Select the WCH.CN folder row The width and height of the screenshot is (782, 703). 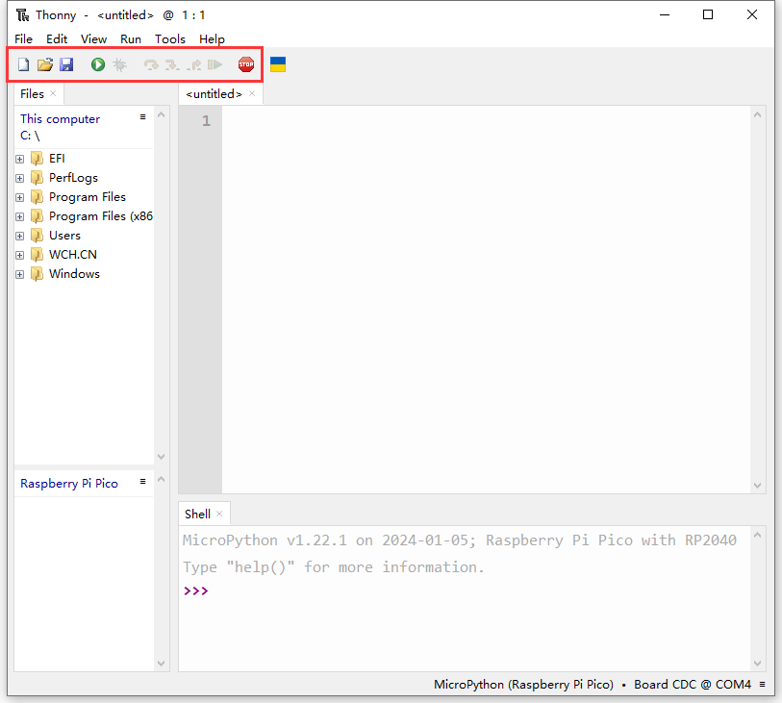[84, 255]
